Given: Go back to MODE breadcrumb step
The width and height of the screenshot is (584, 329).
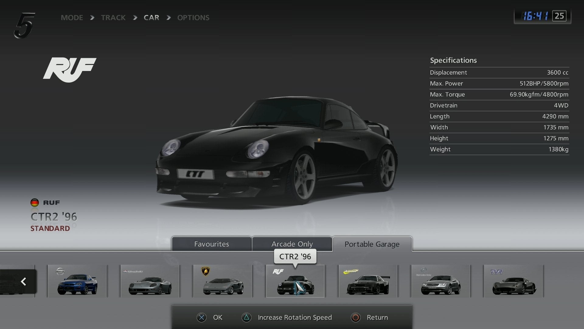Looking at the screenshot, I should [x=72, y=18].
